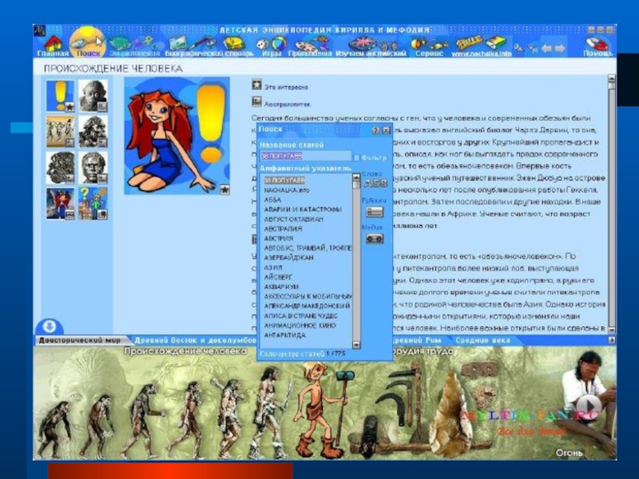Select "АЗИЯ" in the article list
This screenshot has height=479, width=639.
273,267
